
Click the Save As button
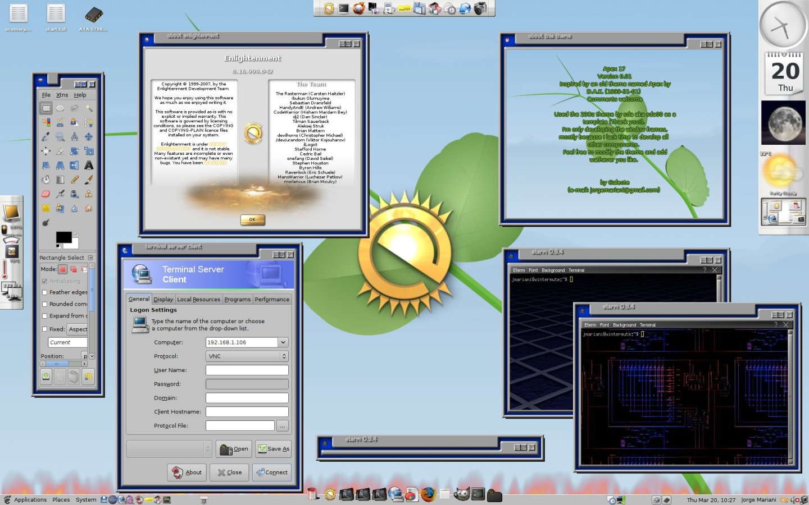click(274, 449)
